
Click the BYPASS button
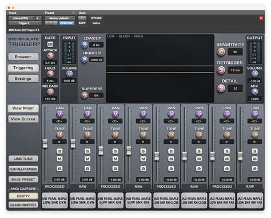click(96, 18)
